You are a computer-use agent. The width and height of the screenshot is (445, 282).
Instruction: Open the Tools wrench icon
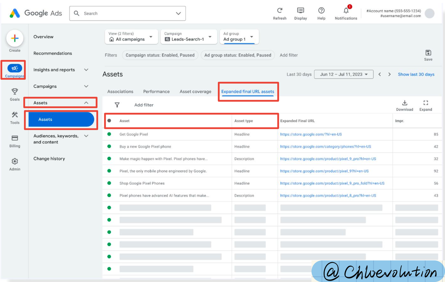coord(15,115)
